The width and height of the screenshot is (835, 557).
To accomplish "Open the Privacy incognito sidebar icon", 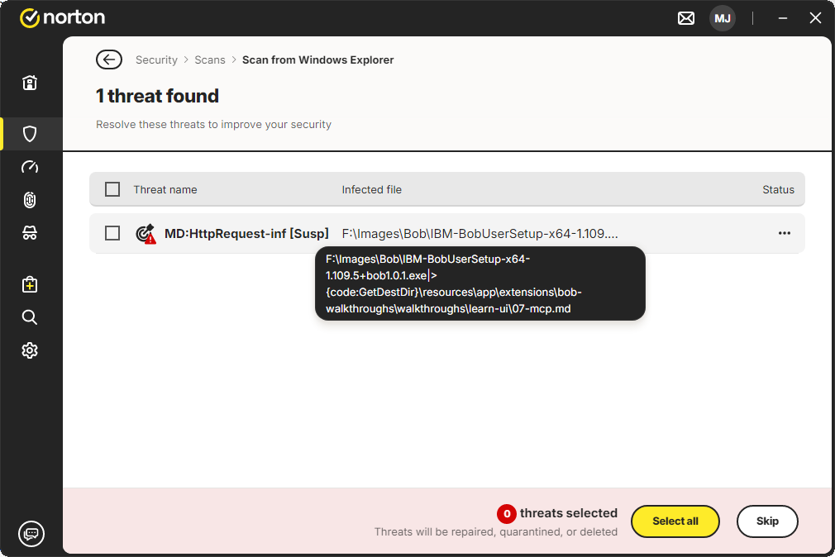I will click(30, 233).
